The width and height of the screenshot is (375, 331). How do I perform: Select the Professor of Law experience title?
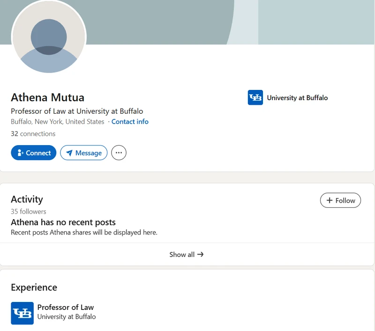(66, 307)
